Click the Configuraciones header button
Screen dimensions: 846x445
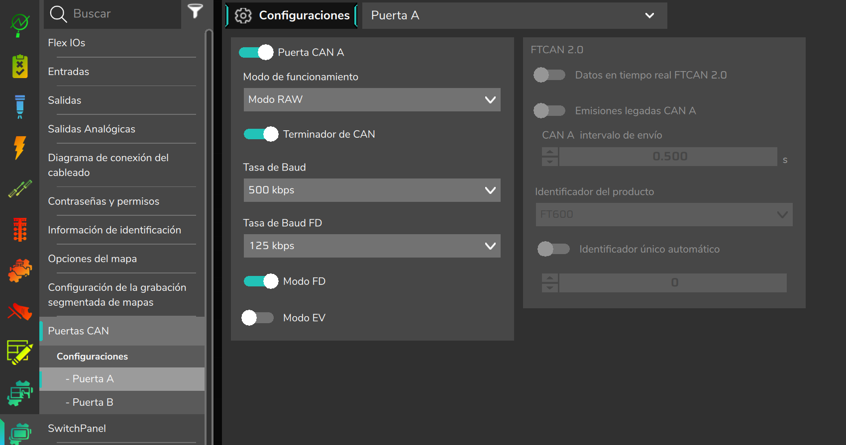pos(292,15)
